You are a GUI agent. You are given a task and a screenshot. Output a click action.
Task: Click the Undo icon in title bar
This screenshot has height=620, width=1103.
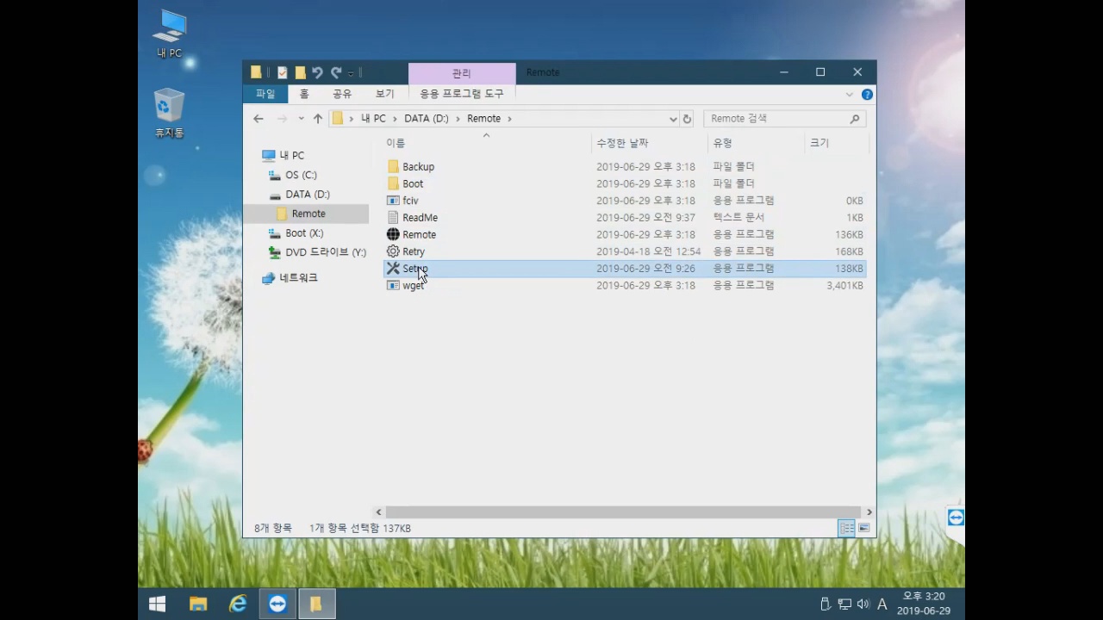click(317, 72)
